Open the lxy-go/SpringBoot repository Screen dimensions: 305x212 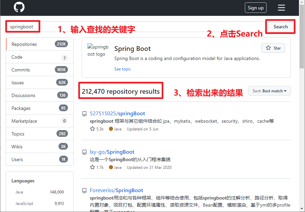click(x=112, y=152)
